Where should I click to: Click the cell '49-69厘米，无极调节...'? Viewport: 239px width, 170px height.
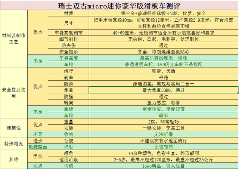click(164, 33)
